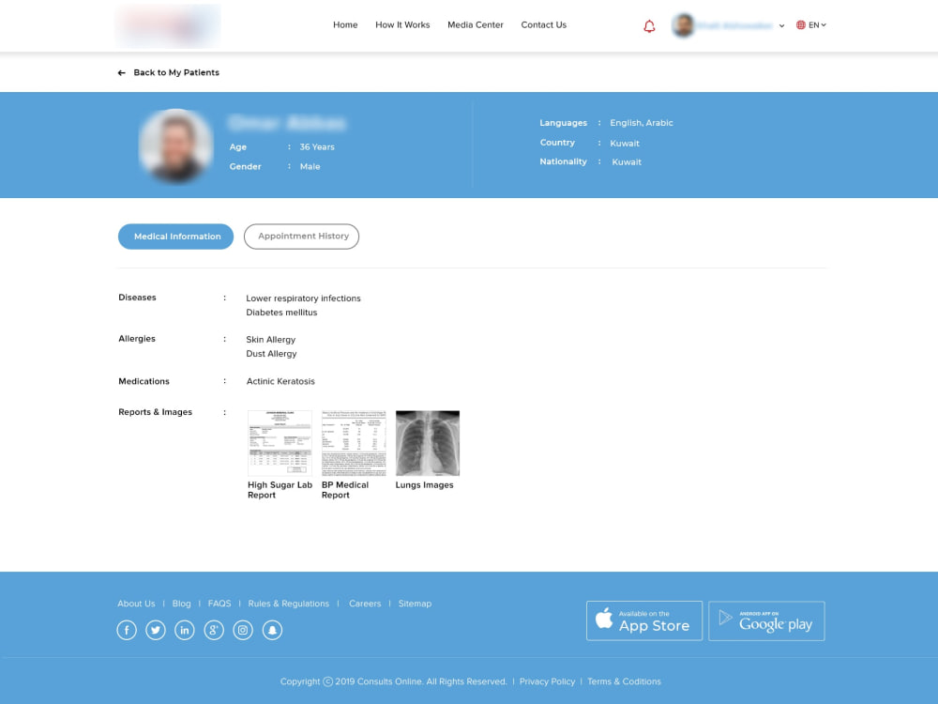Open BP Medical Report thumbnail

354,443
